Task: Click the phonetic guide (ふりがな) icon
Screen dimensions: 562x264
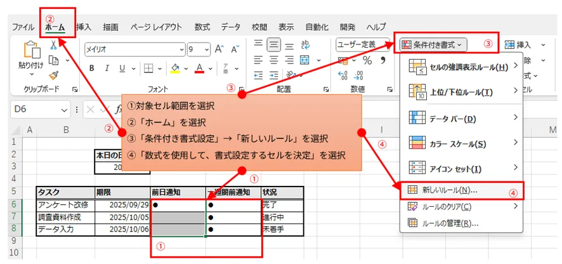Action: 226,69
